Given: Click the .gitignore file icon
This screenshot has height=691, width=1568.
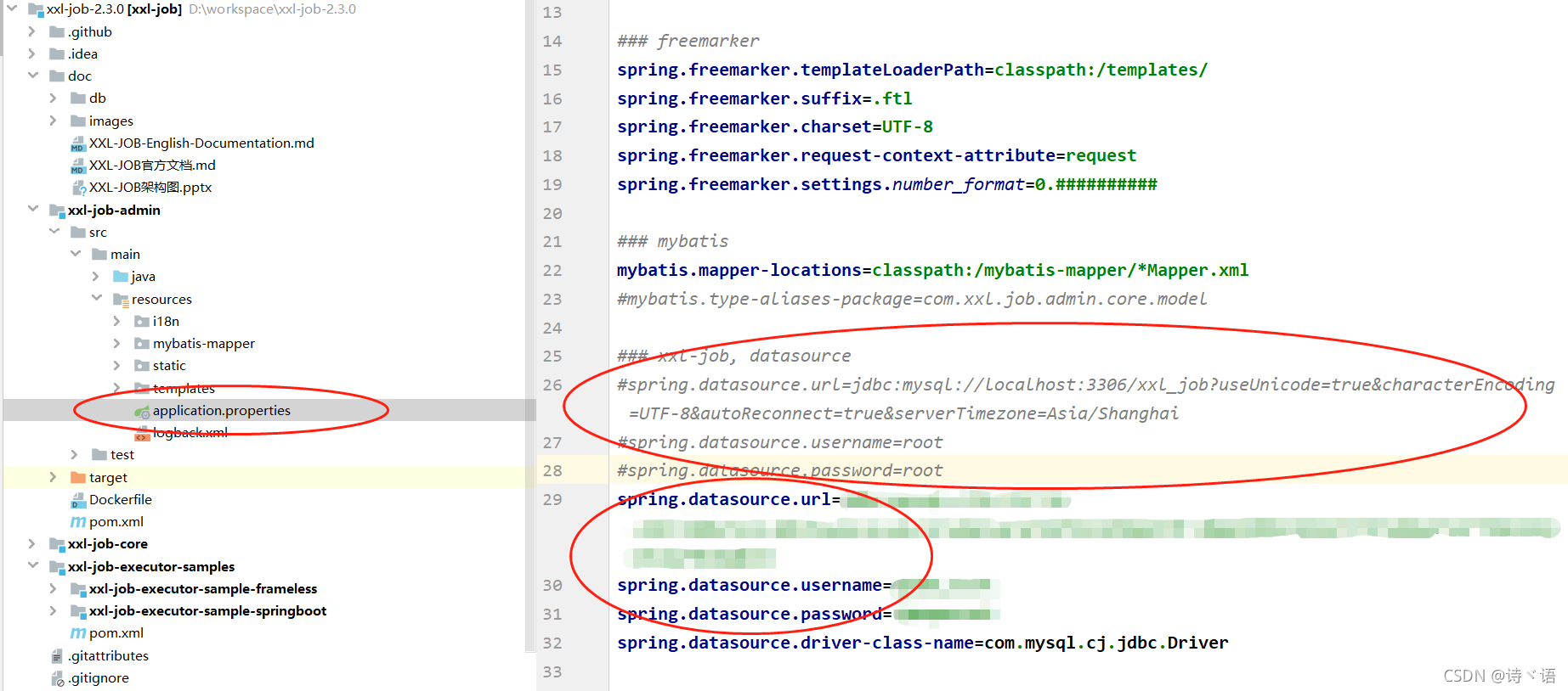Looking at the screenshot, I should tap(57, 678).
